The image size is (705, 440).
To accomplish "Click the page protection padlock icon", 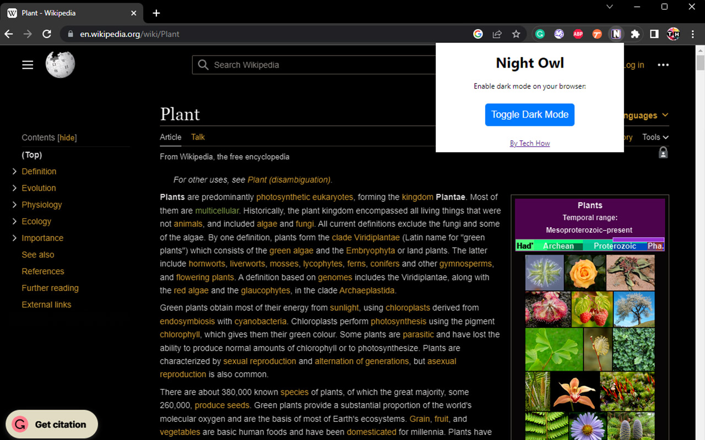I will [x=663, y=152].
